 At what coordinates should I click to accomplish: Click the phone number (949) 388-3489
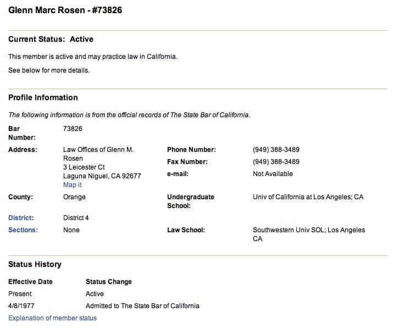(276, 150)
